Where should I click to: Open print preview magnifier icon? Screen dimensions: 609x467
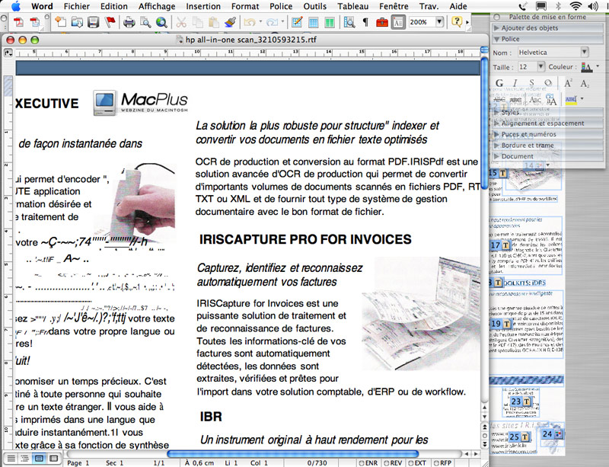click(x=145, y=22)
